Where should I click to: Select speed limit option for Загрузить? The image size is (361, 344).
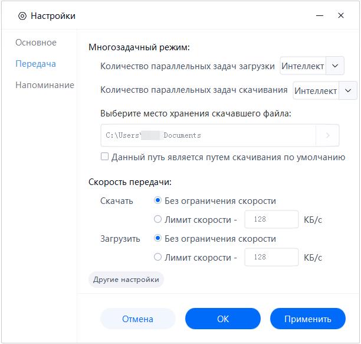(157, 258)
